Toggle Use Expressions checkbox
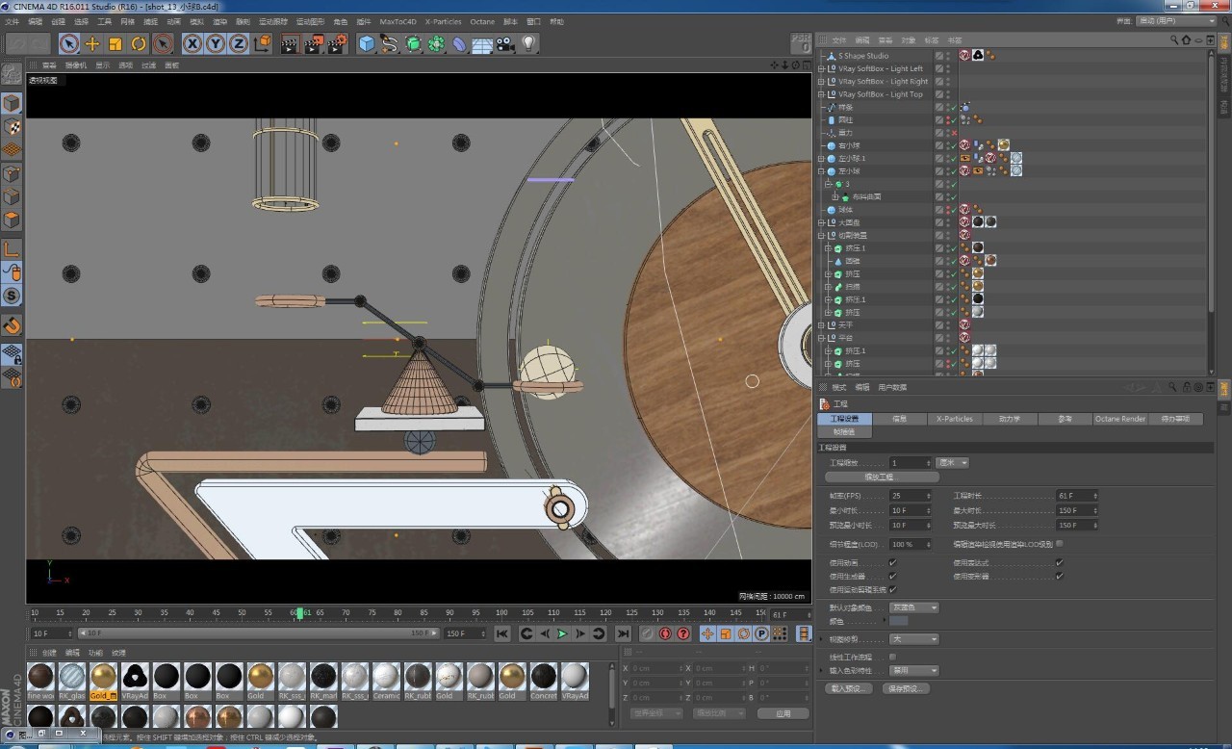Image resolution: width=1232 pixels, height=749 pixels. [x=1059, y=562]
